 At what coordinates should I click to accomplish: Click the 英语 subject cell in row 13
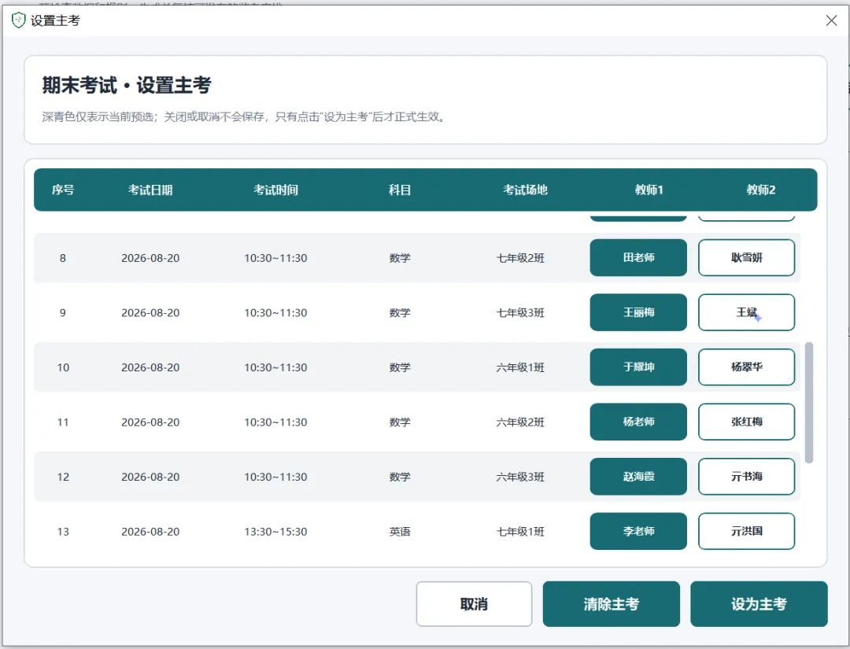[400, 532]
